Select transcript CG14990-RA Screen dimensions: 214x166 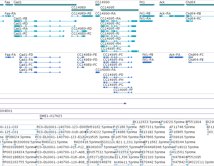pyautogui.click(x=98, y=16)
